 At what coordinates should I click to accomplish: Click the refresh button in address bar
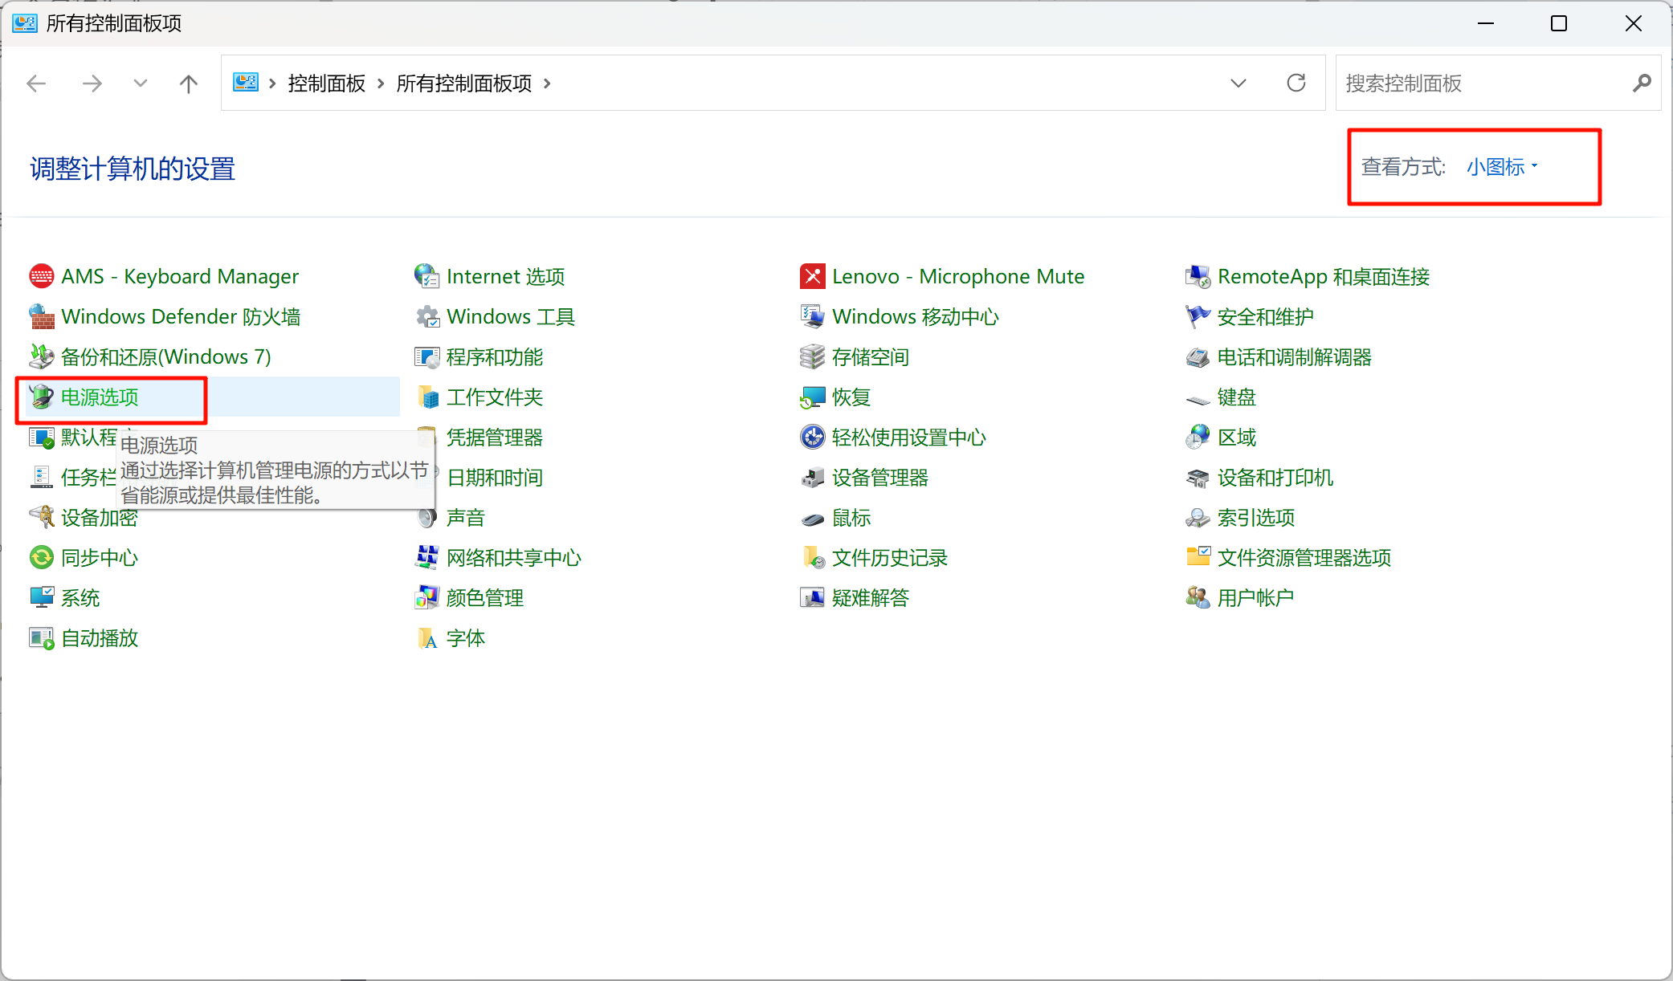click(1296, 83)
